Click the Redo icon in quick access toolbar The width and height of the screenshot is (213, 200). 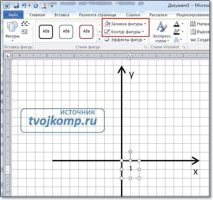pos(36,6)
